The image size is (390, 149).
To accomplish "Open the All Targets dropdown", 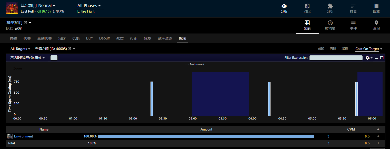I will coord(20,49).
